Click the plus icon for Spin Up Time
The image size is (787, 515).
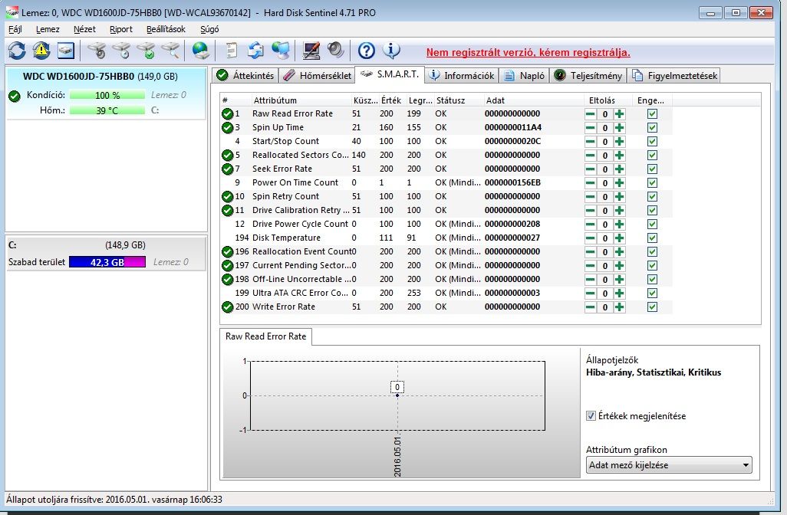620,128
